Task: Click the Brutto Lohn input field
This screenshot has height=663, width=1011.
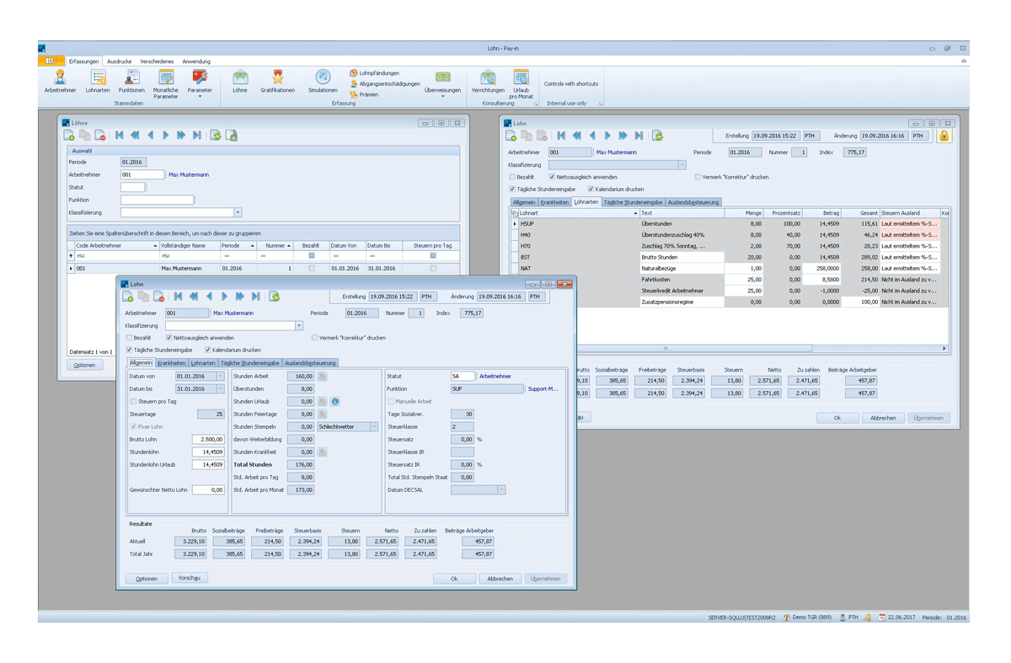Action: [x=208, y=439]
